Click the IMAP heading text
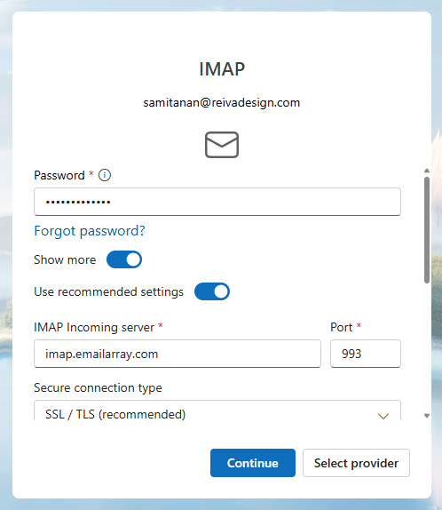 point(222,69)
